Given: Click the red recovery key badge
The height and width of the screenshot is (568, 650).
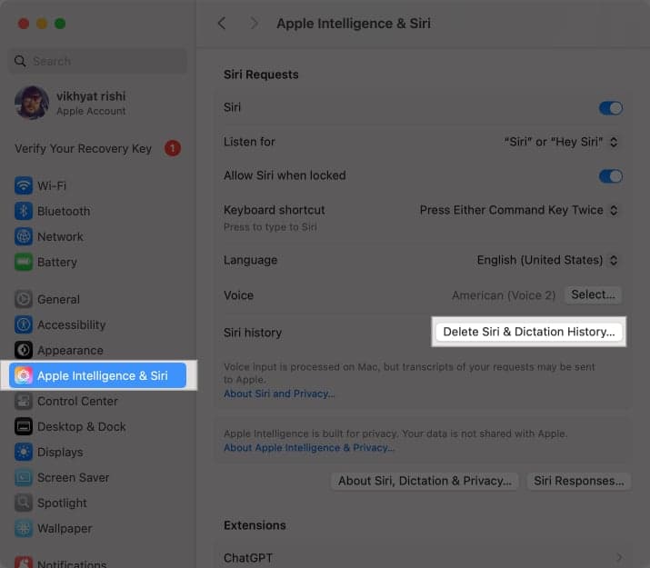Looking at the screenshot, I should click(173, 148).
